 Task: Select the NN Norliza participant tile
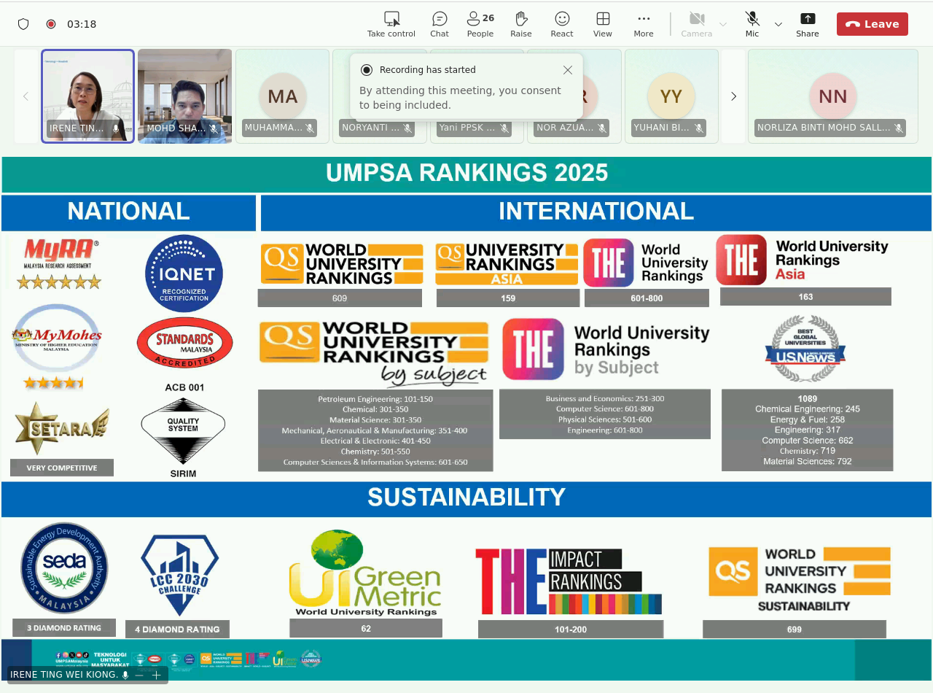tap(833, 96)
